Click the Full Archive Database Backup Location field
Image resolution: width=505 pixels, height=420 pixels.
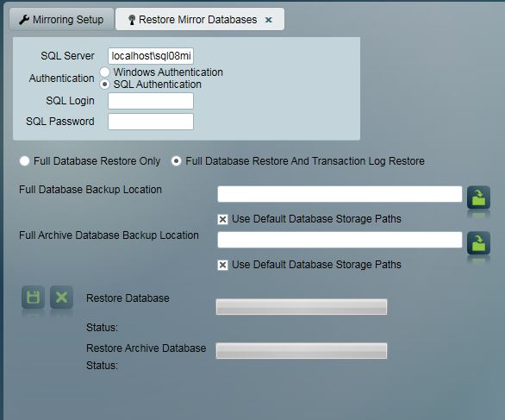click(x=340, y=240)
